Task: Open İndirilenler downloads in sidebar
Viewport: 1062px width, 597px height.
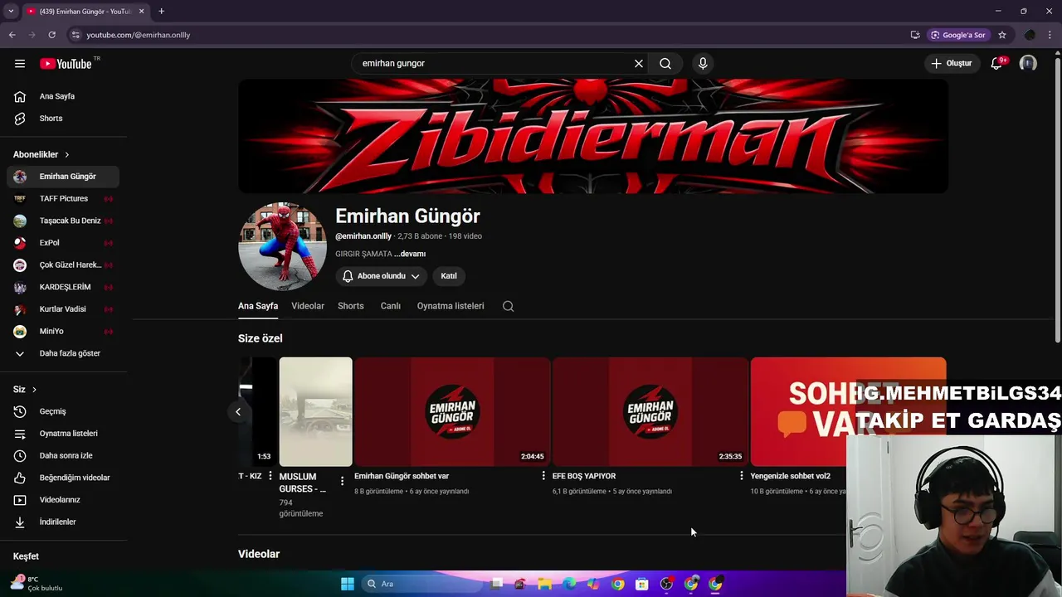Action: coord(63,522)
